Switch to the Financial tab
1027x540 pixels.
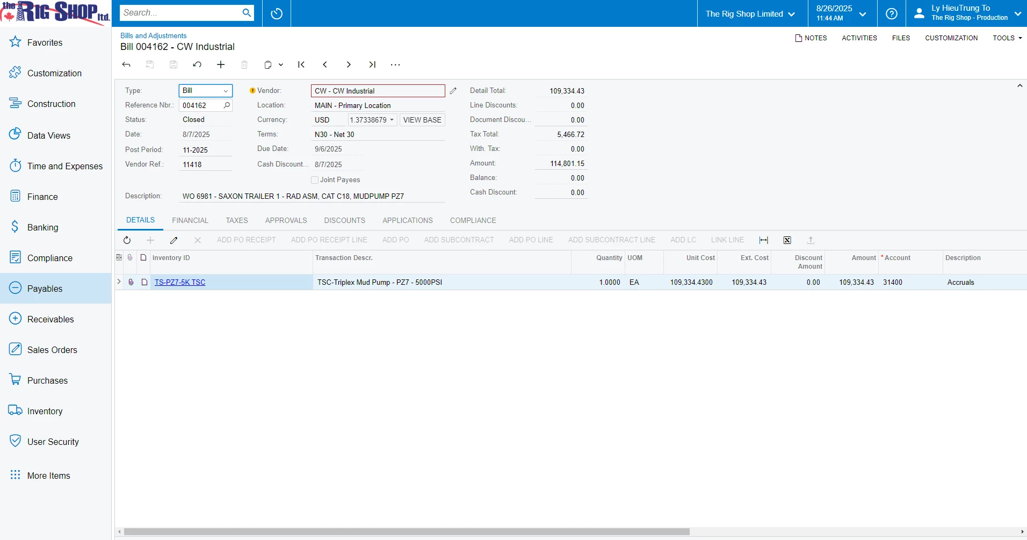190,220
